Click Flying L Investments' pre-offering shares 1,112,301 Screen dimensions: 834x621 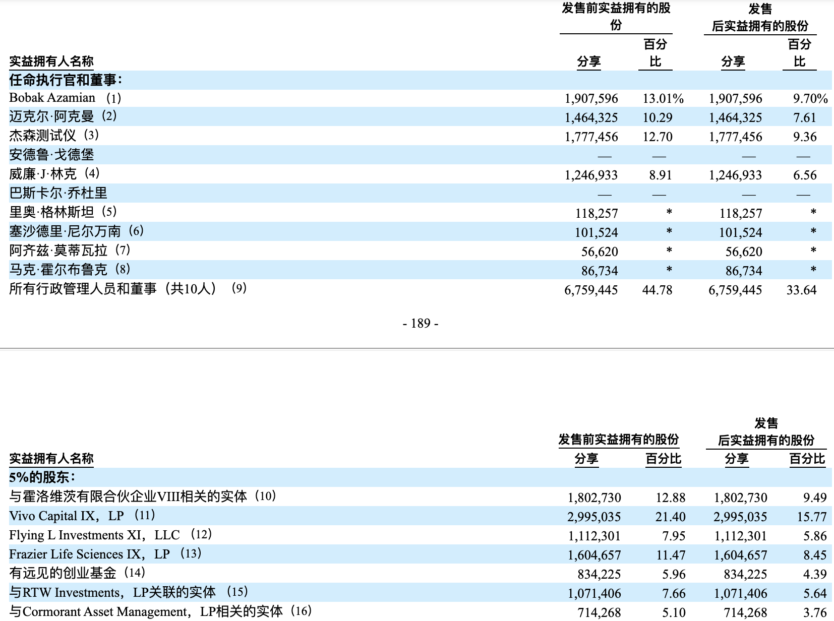pos(594,536)
